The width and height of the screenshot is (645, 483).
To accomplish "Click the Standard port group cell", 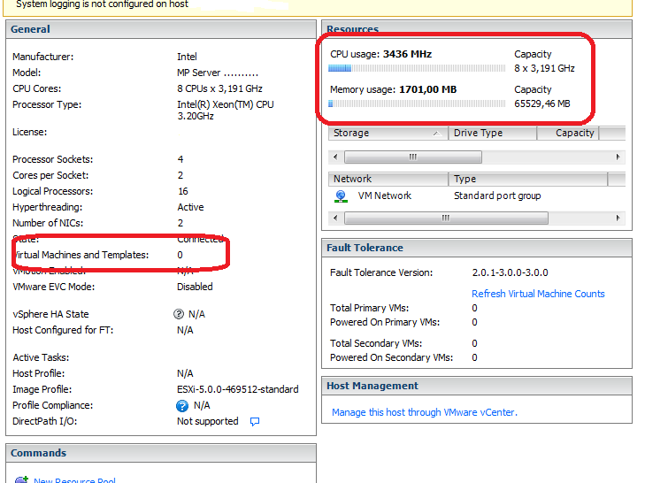I will [x=497, y=195].
